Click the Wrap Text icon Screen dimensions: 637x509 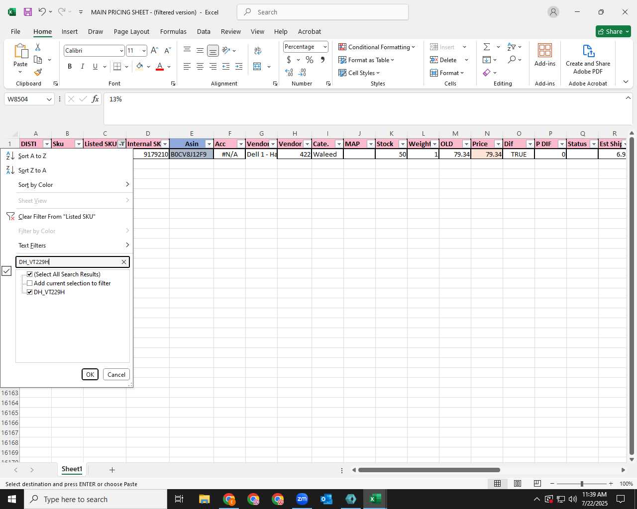257,50
